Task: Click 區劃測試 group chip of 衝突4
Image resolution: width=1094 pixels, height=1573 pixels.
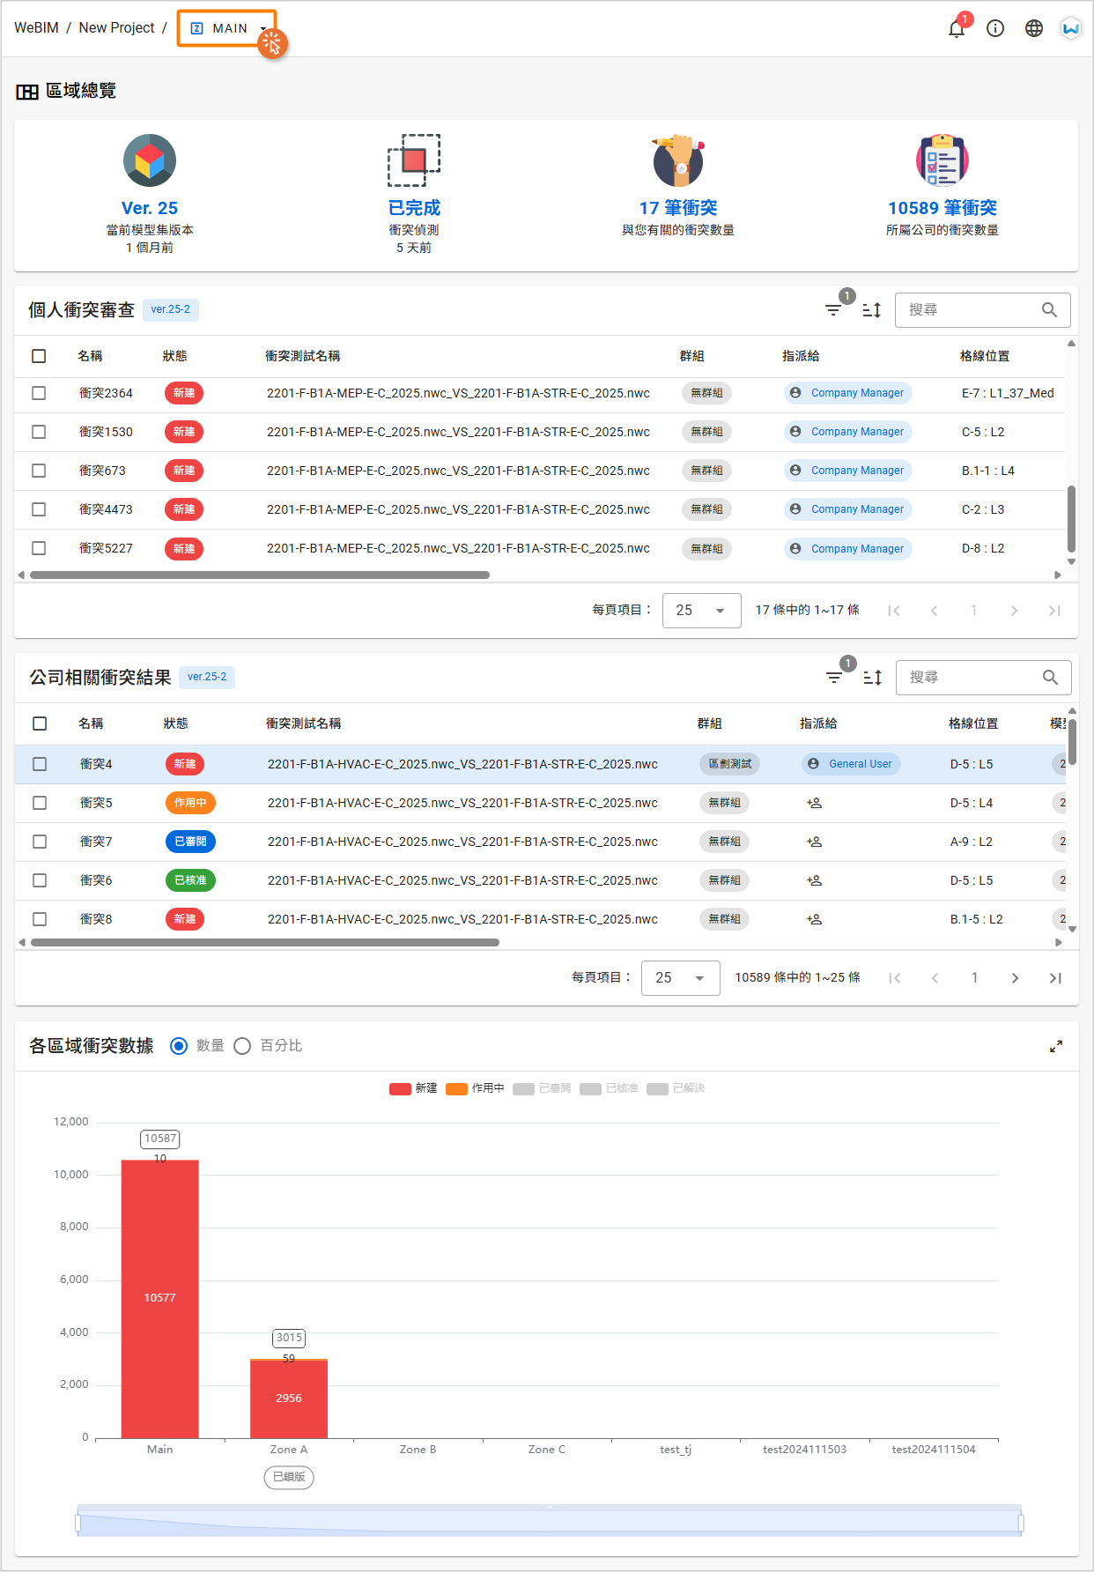Action: (730, 764)
